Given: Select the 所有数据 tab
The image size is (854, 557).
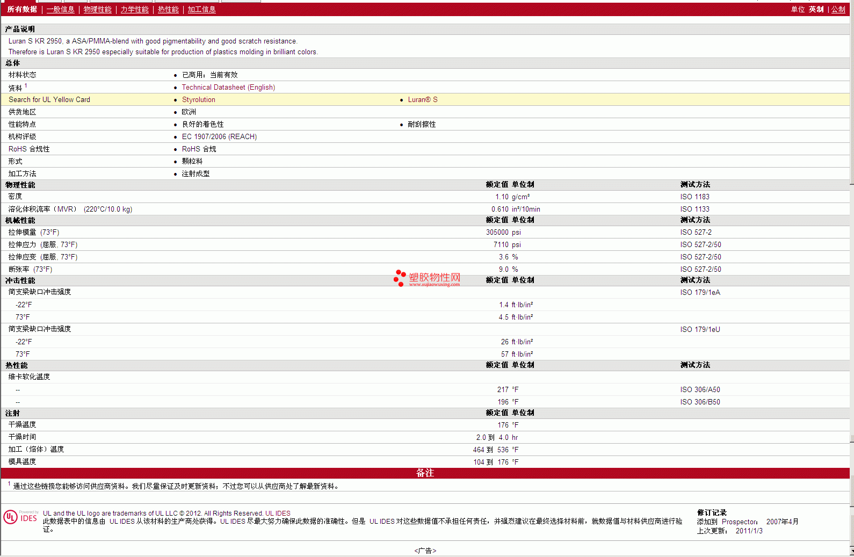Looking at the screenshot, I should click(x=22, y=10).
